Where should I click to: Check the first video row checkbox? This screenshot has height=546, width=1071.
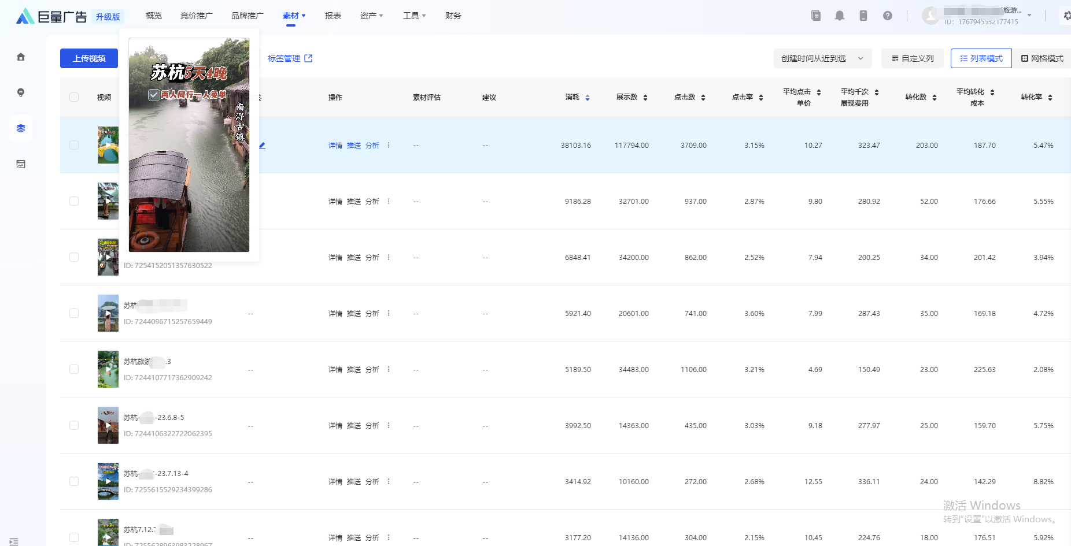pos(74,145)
